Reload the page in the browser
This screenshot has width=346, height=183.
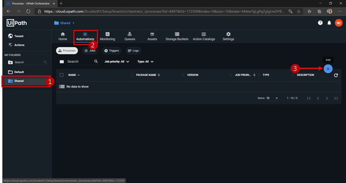(28, 11)
